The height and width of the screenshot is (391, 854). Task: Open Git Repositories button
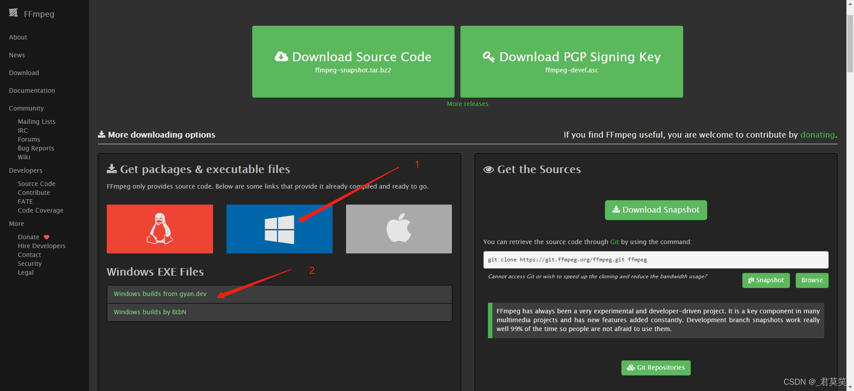(x=656, y=368)
